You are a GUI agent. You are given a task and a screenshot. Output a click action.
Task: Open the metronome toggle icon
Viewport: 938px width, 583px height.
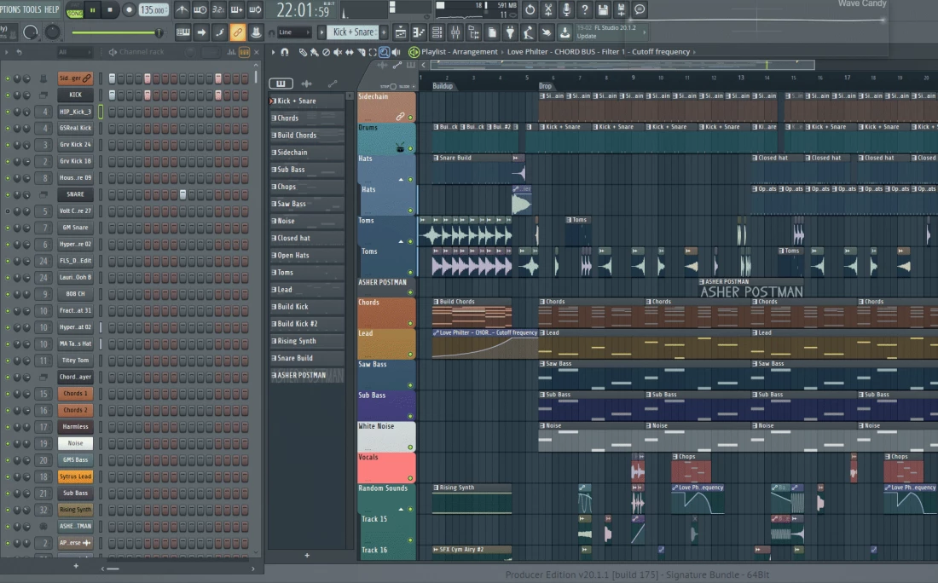point(182,10)
